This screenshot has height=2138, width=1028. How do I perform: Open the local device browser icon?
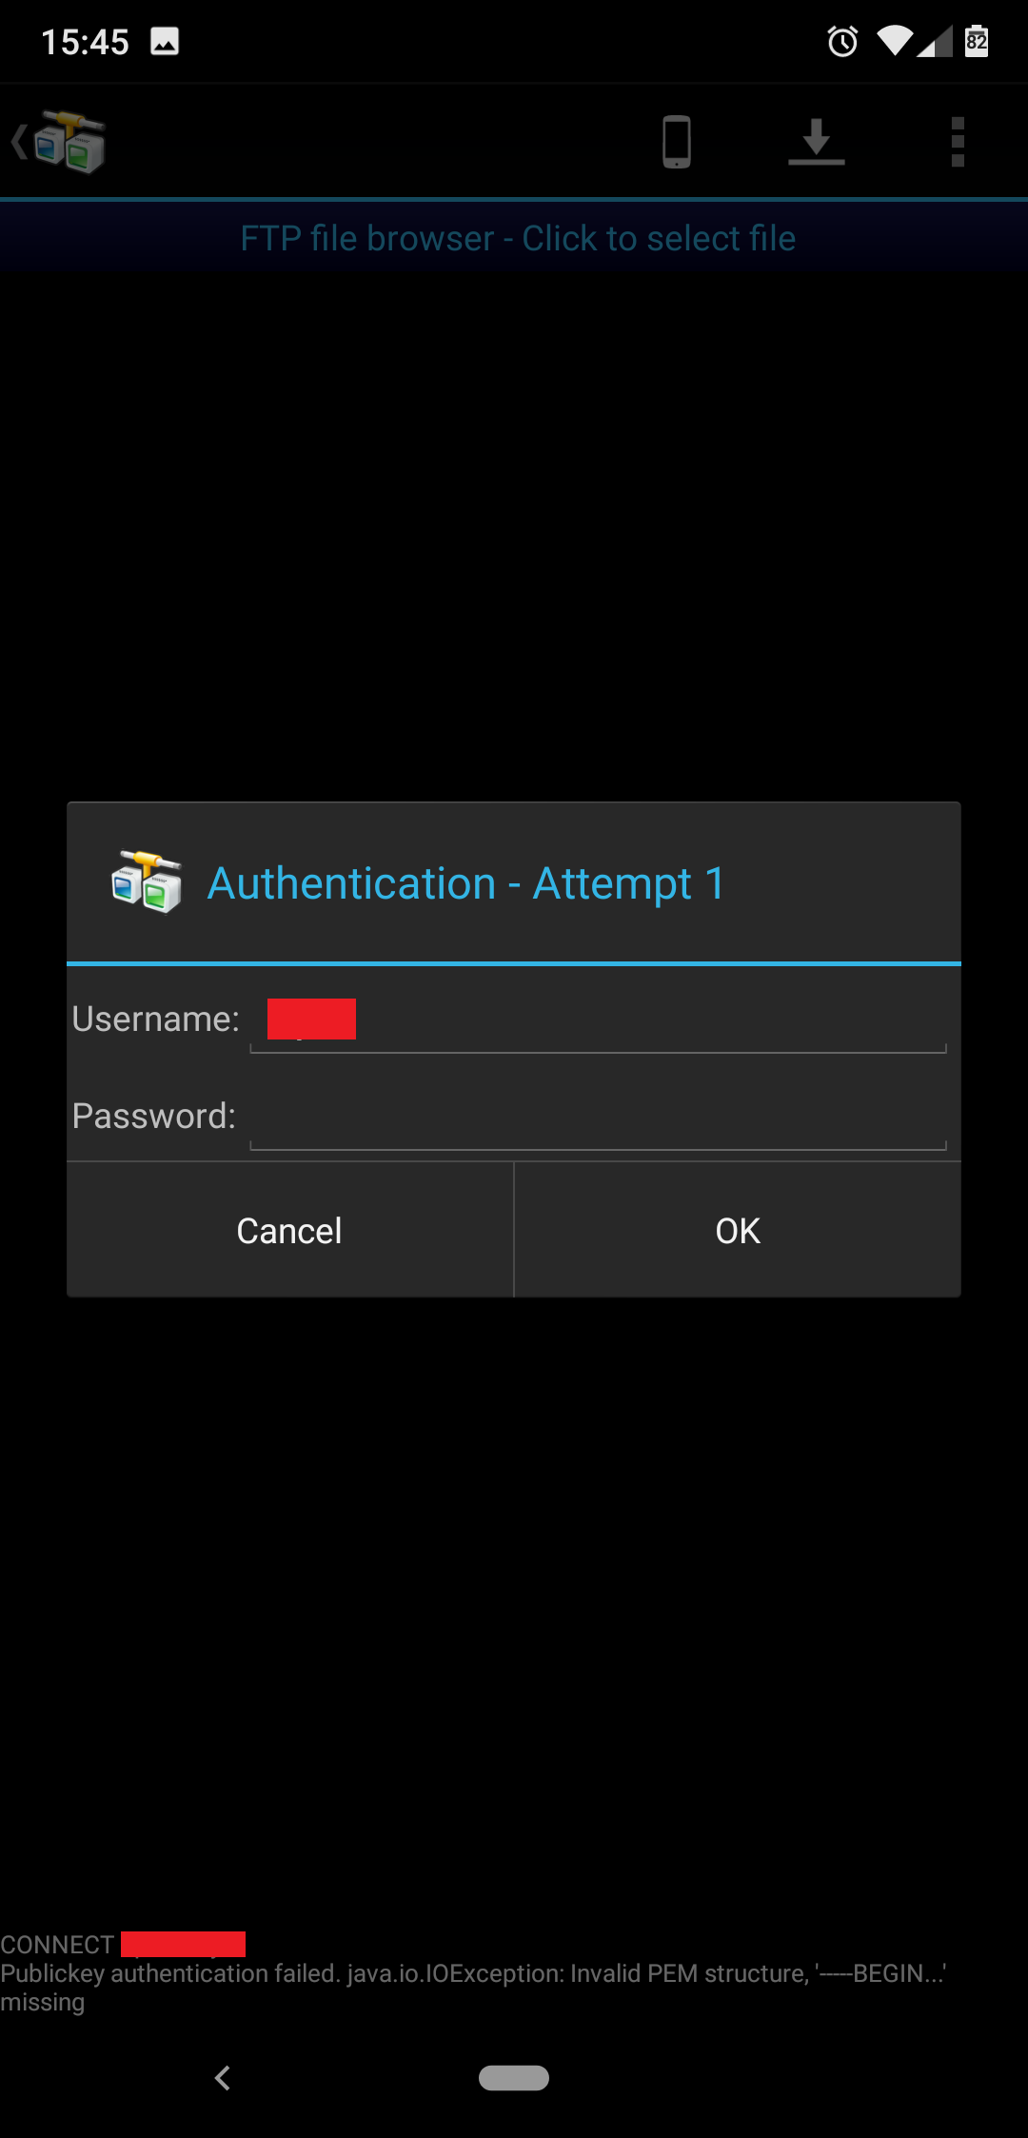click(x=677, y=142)
